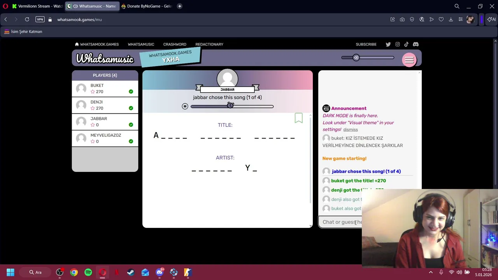Open the Opera menu logo
Viewport: 498px width, 280px height.
[5, 6]
